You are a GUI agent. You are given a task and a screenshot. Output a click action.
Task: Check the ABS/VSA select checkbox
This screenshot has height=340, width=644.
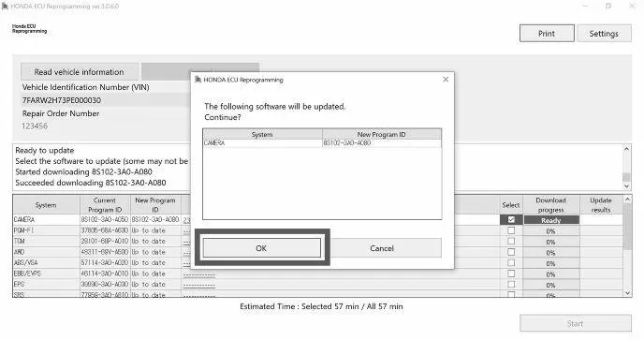(511, 262)
